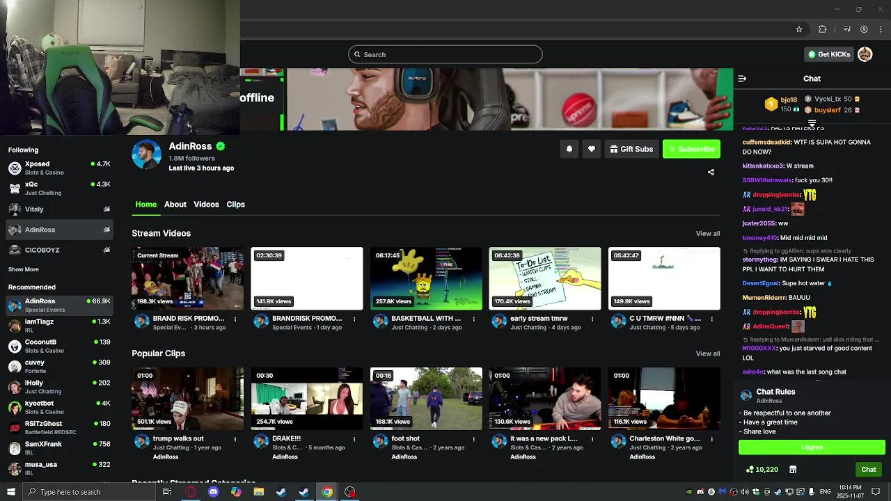Open CICOBOYZ channel in Following list
This screenshot has height=501, width=891.
(59, 250)
